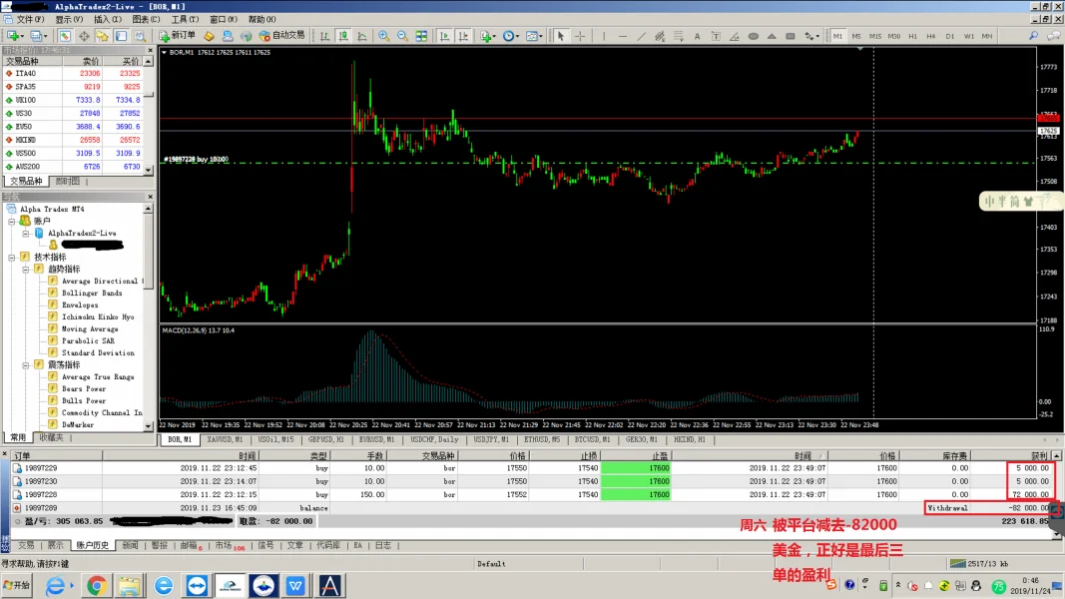
Task: Open Chrome from the Windows taskbar
Action: tap(97, 586)
